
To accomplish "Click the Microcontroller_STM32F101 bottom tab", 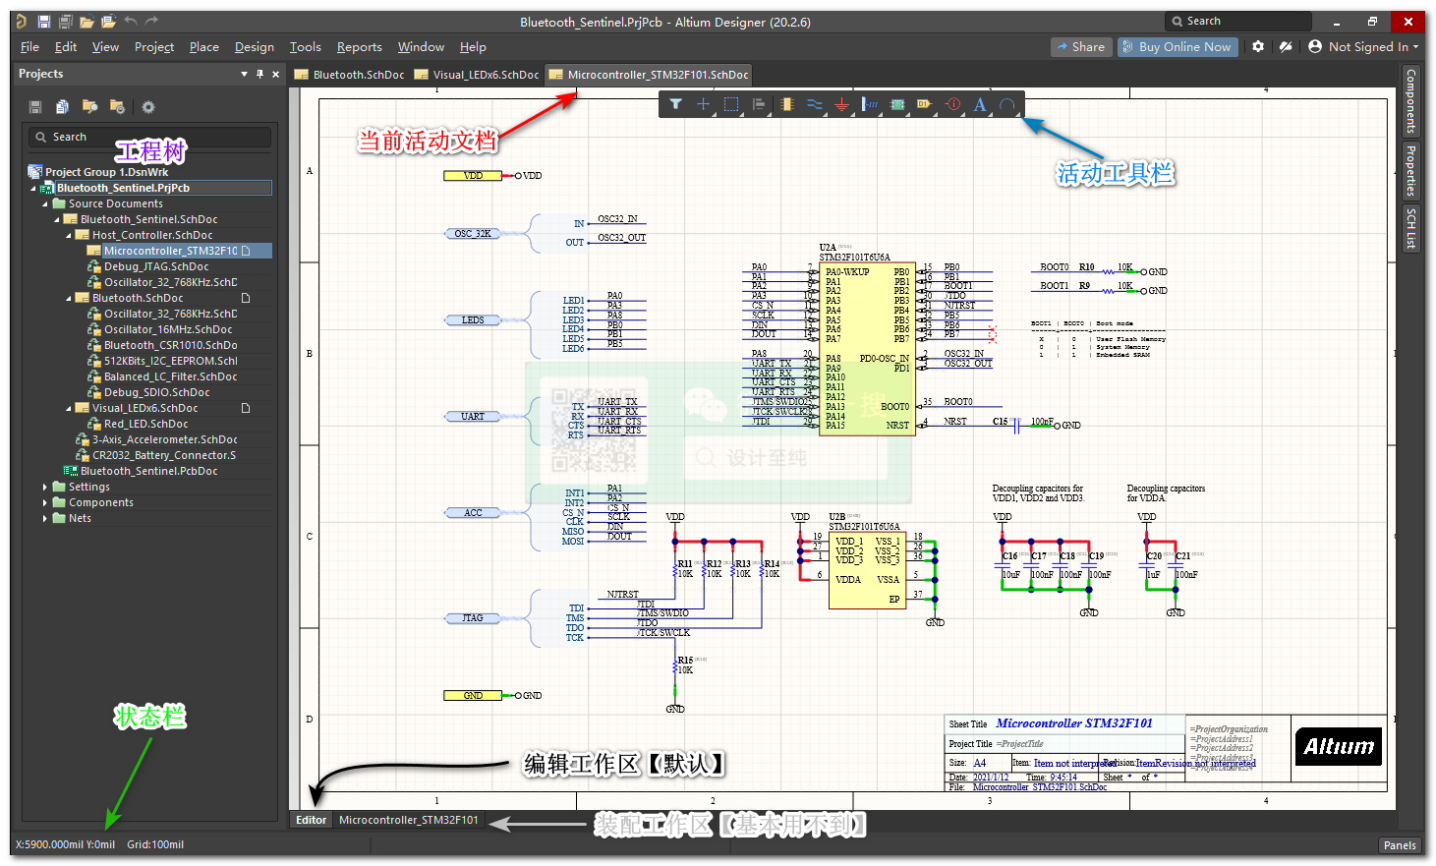I will coord(409,820).
